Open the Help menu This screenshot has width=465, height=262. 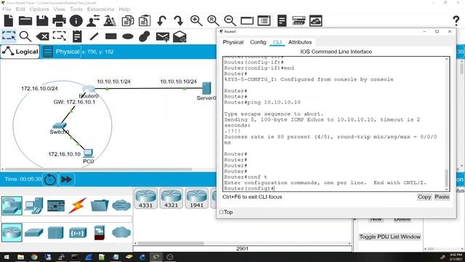click(x=124, y=9)
